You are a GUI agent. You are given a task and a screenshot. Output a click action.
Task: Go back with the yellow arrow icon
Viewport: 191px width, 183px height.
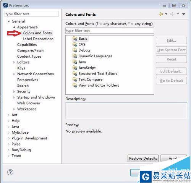(x=161, y=14)
